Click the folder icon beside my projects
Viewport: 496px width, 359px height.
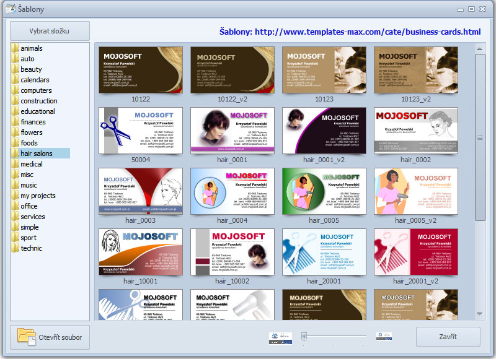pyautogui.click(x=15, y=196)
